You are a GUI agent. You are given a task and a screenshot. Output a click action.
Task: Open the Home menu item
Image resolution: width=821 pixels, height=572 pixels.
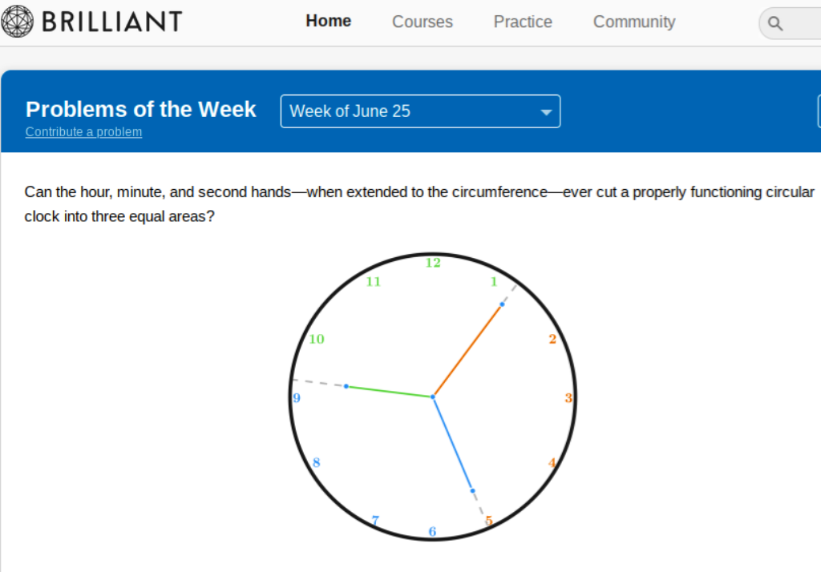[328, 22]
